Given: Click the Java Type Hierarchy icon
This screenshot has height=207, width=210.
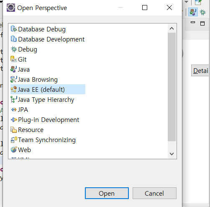Looking at the screenshot, I should point(14,99).
